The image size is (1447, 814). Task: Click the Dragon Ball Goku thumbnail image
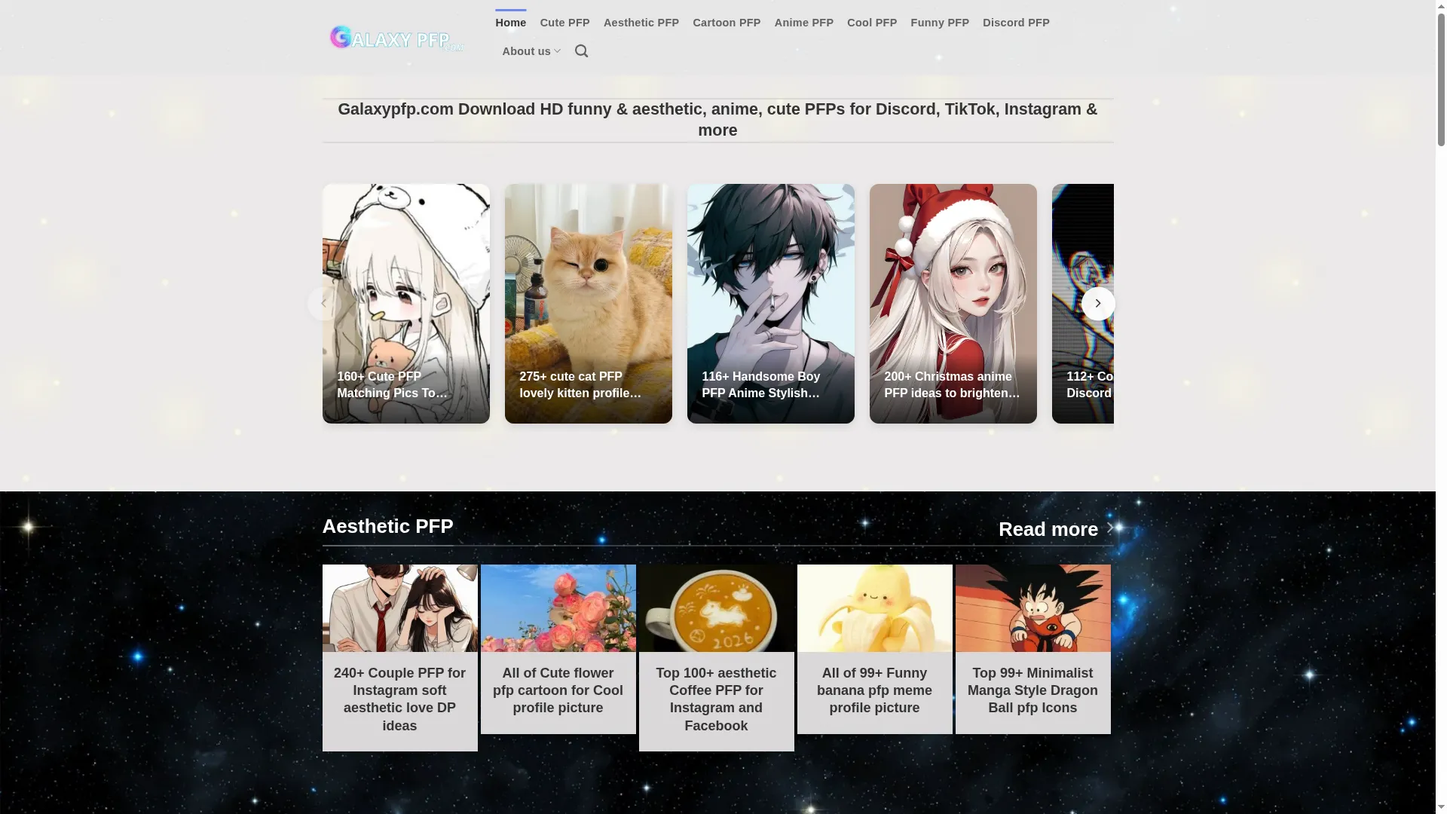point(1032,608)
